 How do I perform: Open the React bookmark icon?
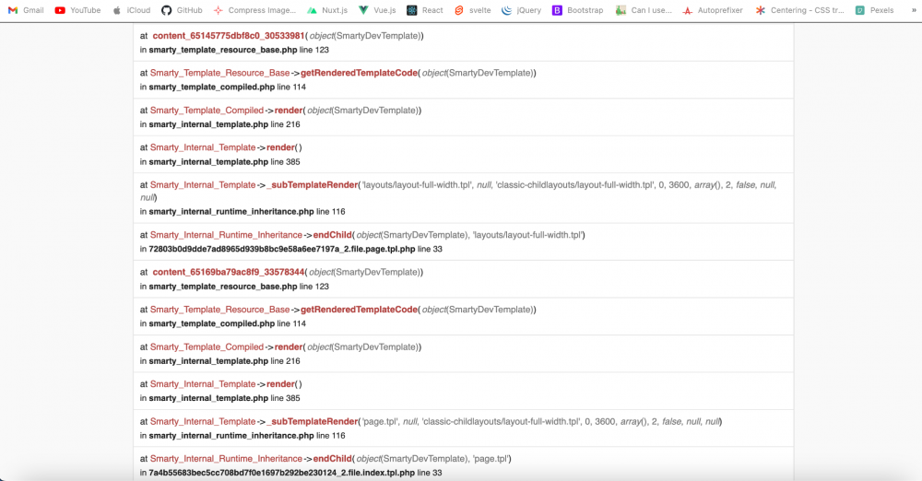pos(411,10)
